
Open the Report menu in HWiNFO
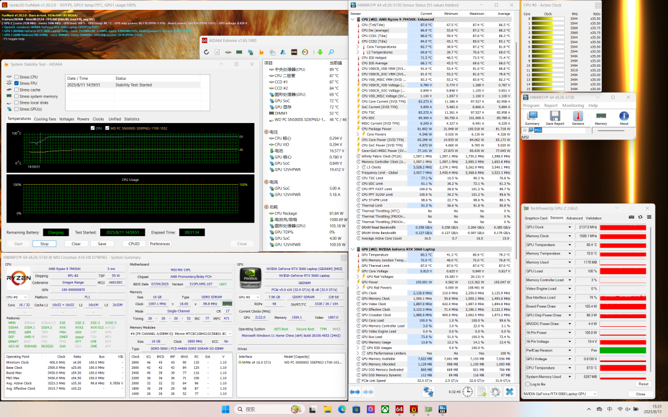coord(550,106)
